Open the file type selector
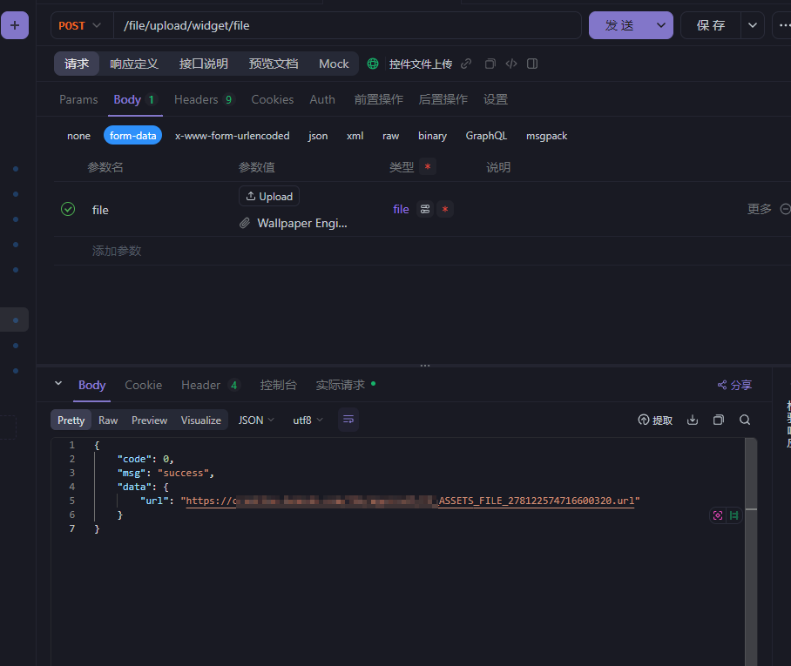The height and width of the screenshot is (666, 791). [x=401, y=209]
